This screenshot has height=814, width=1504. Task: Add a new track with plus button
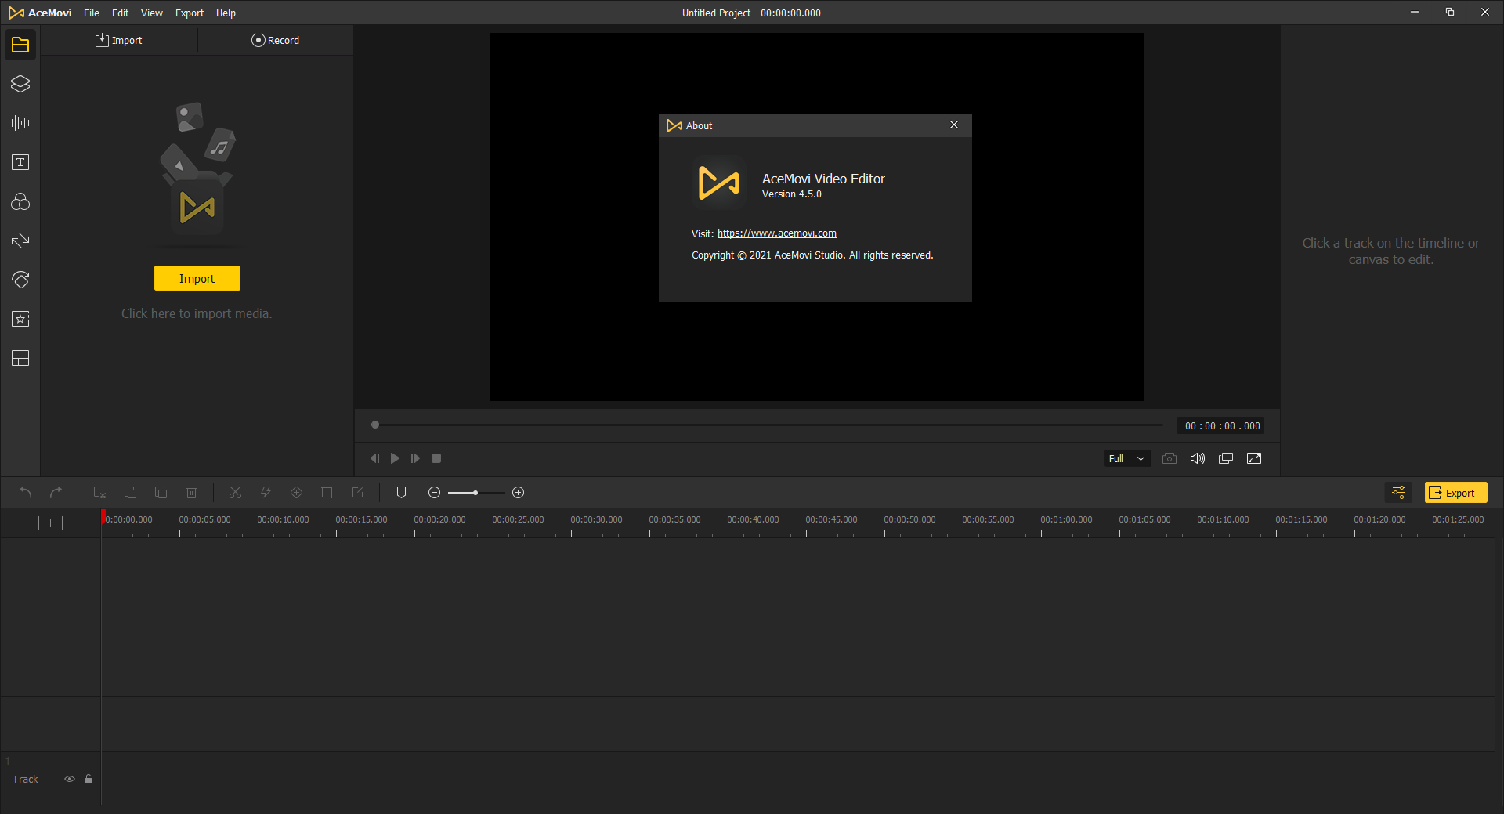click(x=50, y=523)
